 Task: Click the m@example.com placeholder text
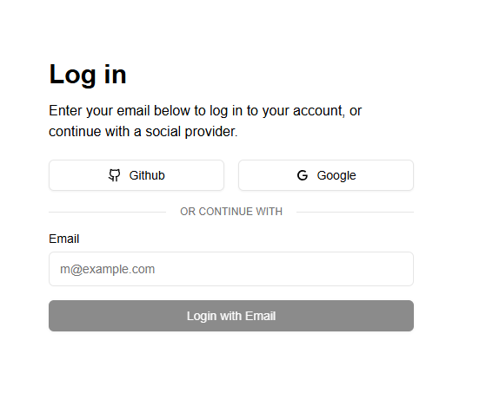pos(107,269)
